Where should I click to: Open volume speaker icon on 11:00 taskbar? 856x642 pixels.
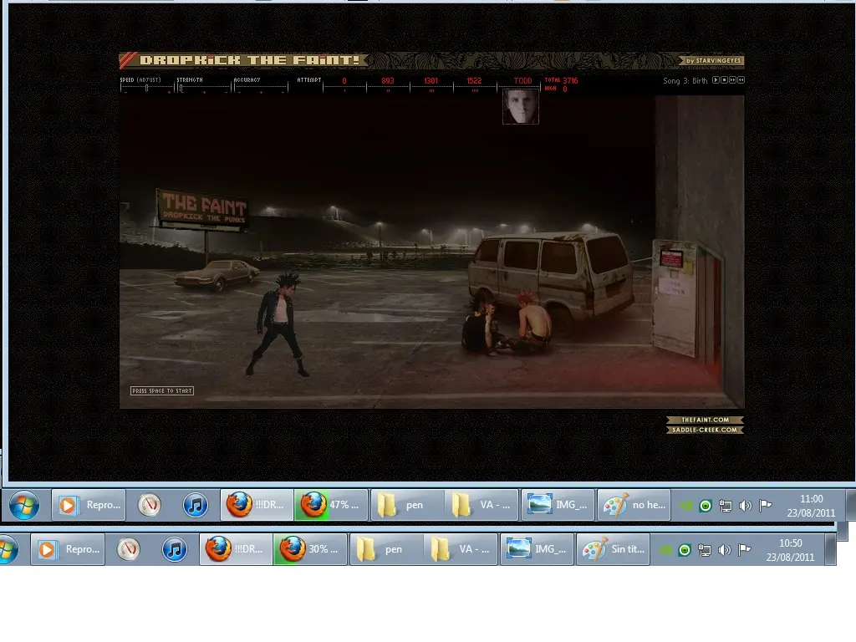(x=745, y=506)
